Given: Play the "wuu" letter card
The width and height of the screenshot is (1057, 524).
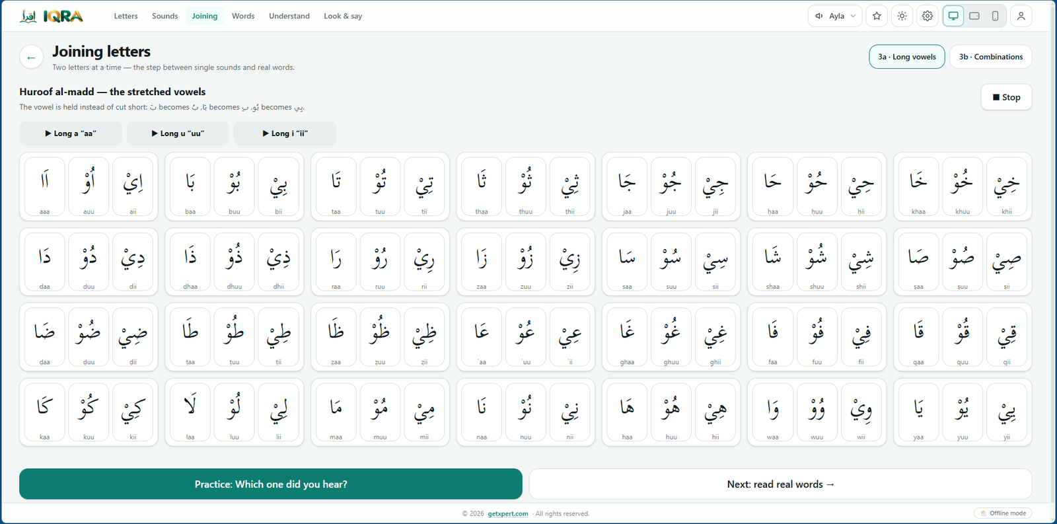Looking at the screenshot, I should click(817, 412).
